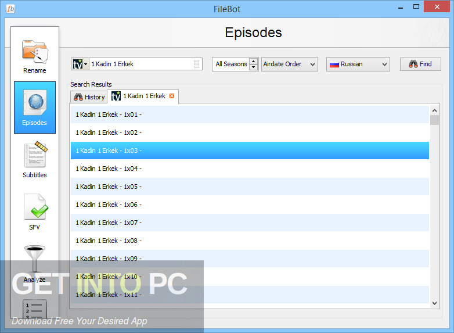Open the Rename panel
This screenshot has width=454, height=333.
point(35,56)
